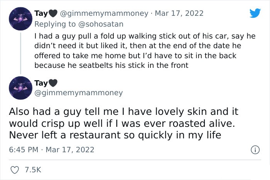
Task: Click the black heart emoji in the reply header
Action: [x=53, y=13]
